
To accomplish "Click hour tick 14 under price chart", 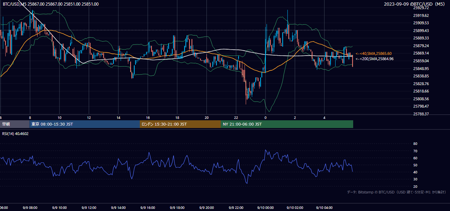I will [119, 118].
